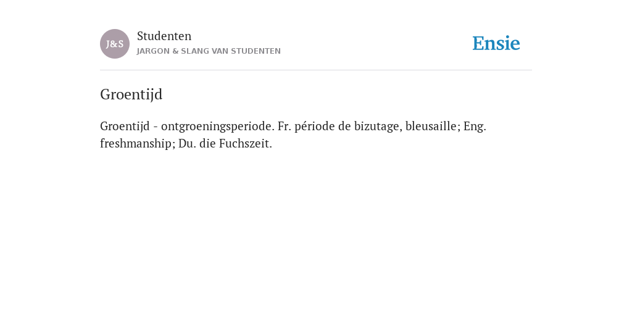
Task: Click the word die before Fuchszeit
Action: [207, 143]
